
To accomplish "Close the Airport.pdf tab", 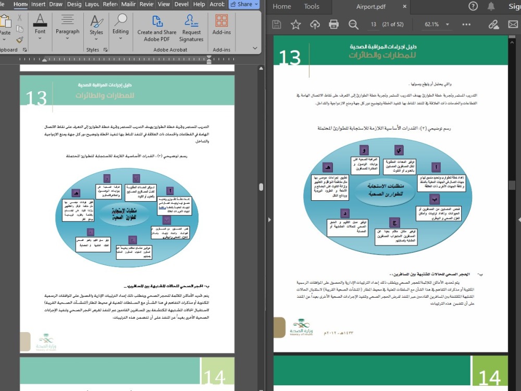I will pos(404,6).
